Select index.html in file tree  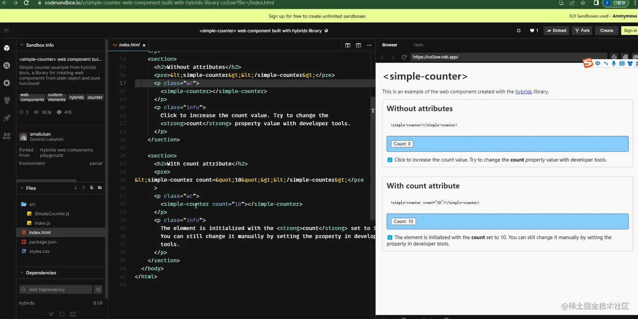[x=60, y=232]
